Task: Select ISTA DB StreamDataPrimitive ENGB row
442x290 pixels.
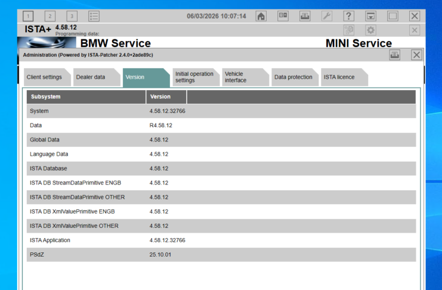Action: point(221,183)
